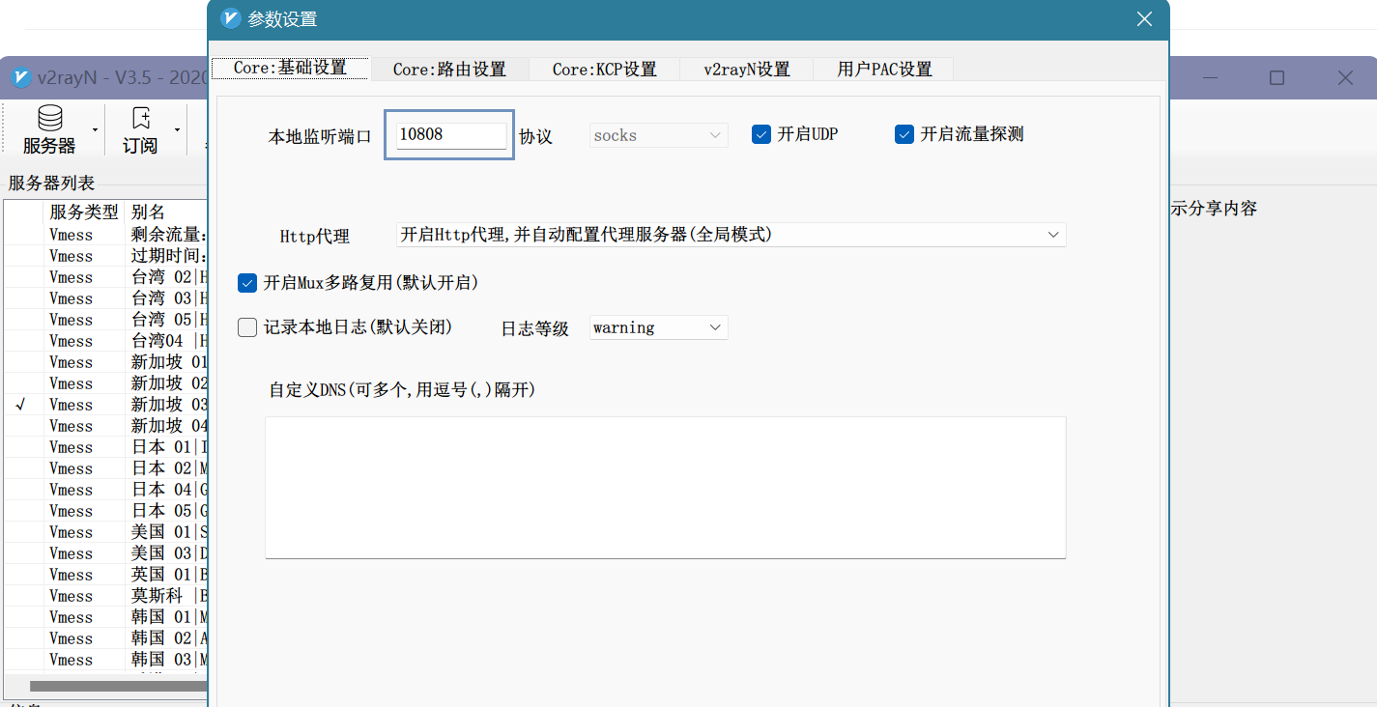Open the Core:KCP设置 tab
Image resolution: width=1377 pixels, height=707 pixels.
(604, 69)
